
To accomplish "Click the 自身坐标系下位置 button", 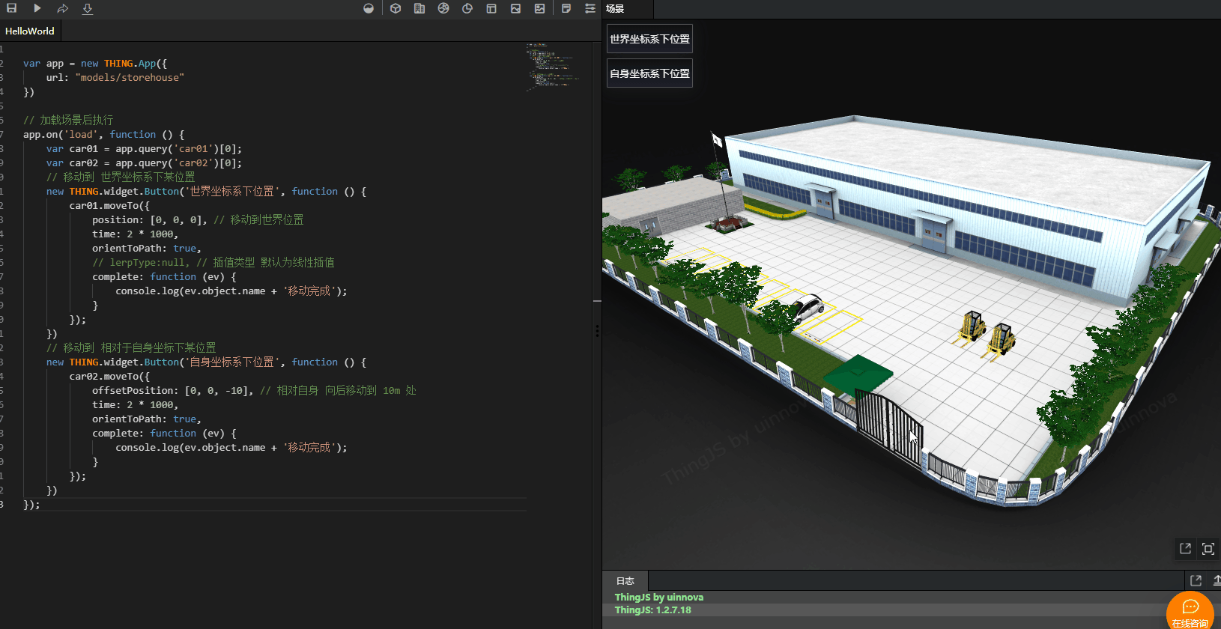I will (x=649, y=73).
